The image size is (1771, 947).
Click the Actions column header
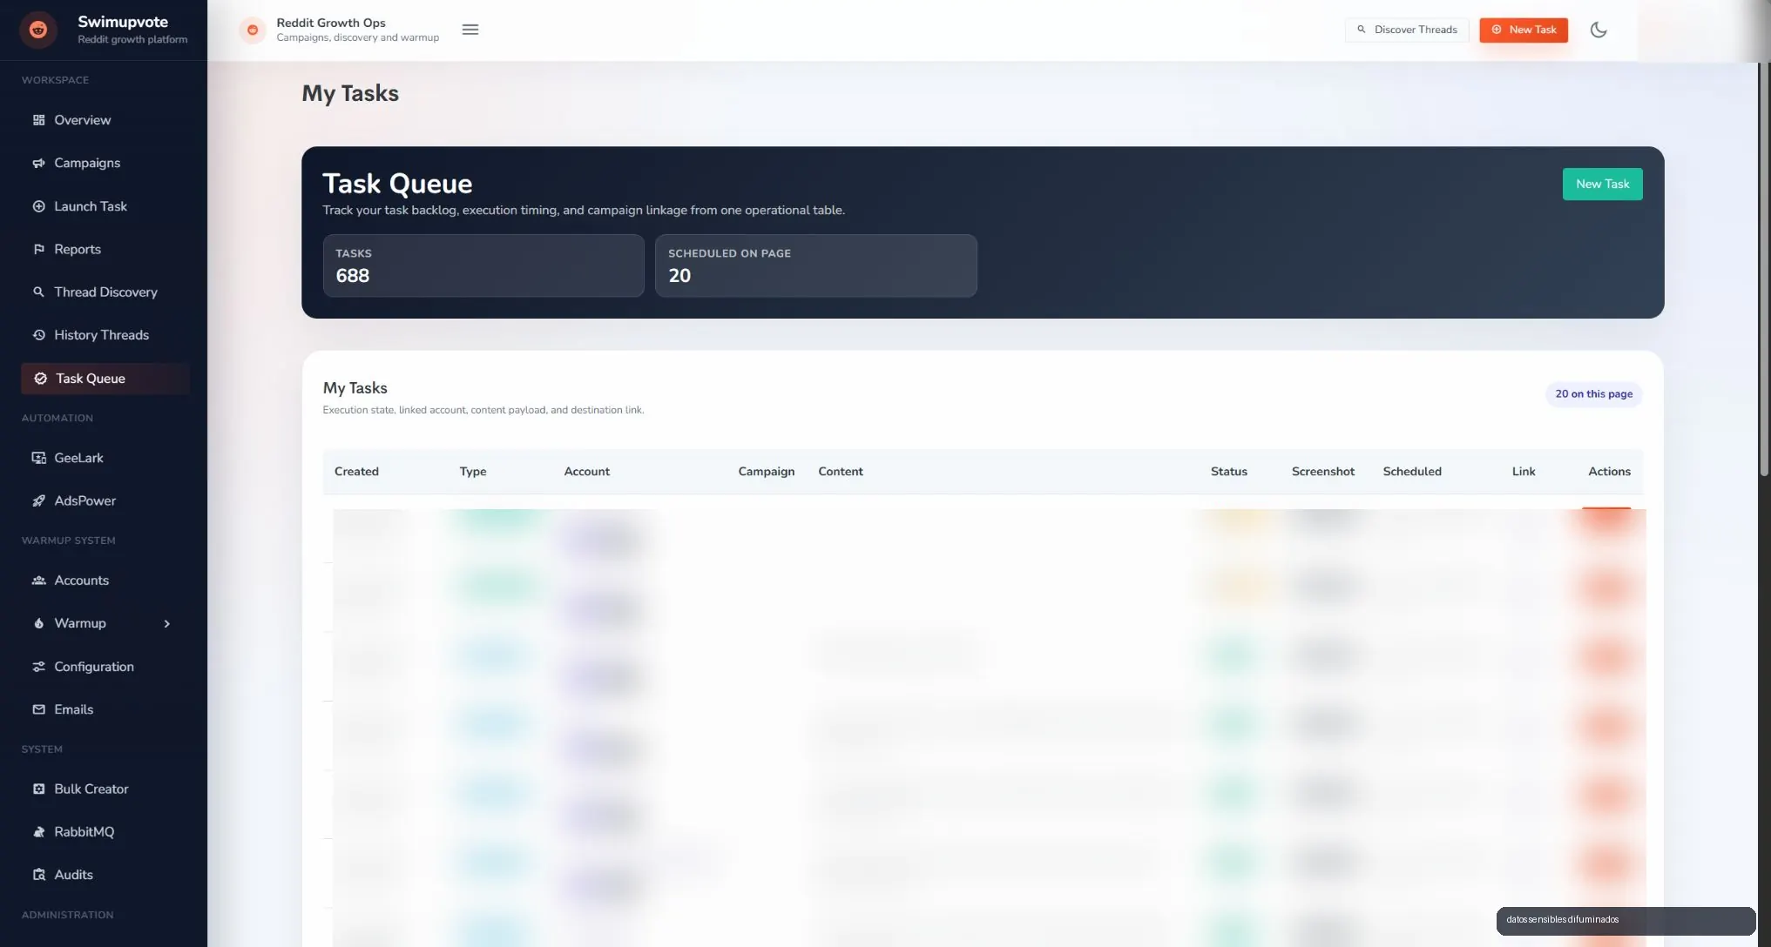[1609, 472]
